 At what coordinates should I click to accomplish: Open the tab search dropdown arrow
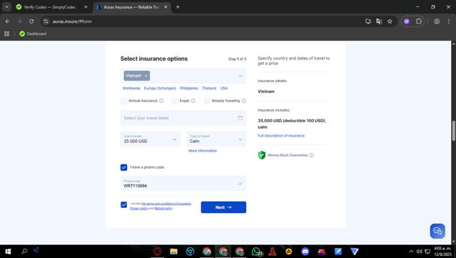(x=6, y=7)
